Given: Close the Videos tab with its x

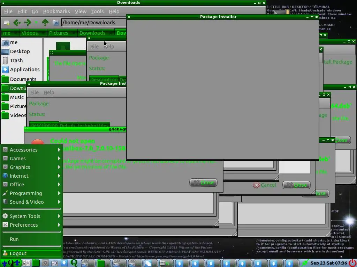Looking at the screenshot, I should pos(43,33).
